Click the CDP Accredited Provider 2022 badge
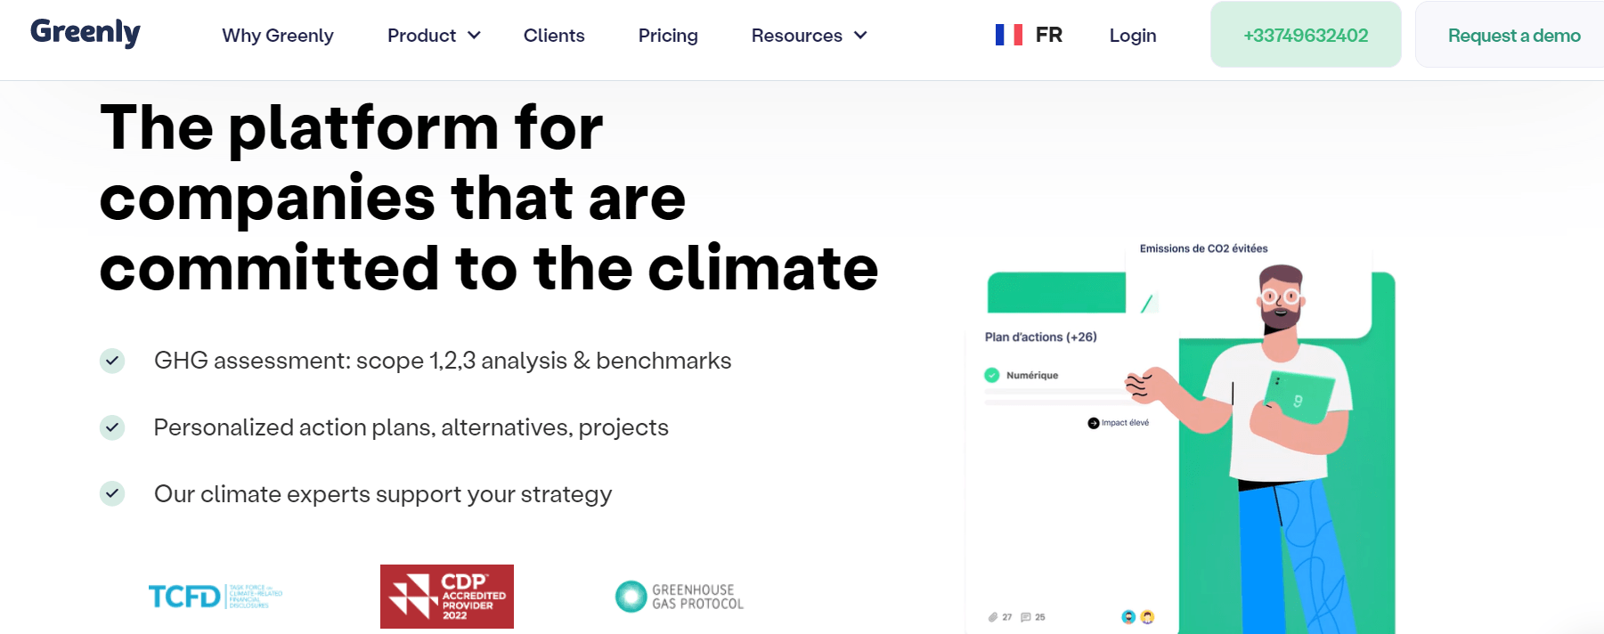 pos(446,596)
